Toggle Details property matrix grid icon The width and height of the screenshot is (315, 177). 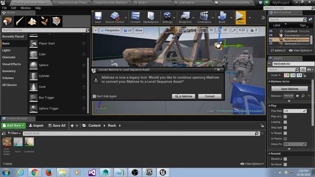pyautogui.click(x=303, y=69)
